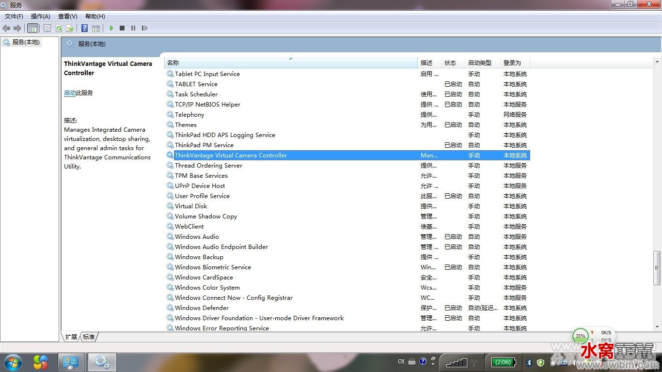
Task: Select the Windows Color System service
Action: (347, 288)
